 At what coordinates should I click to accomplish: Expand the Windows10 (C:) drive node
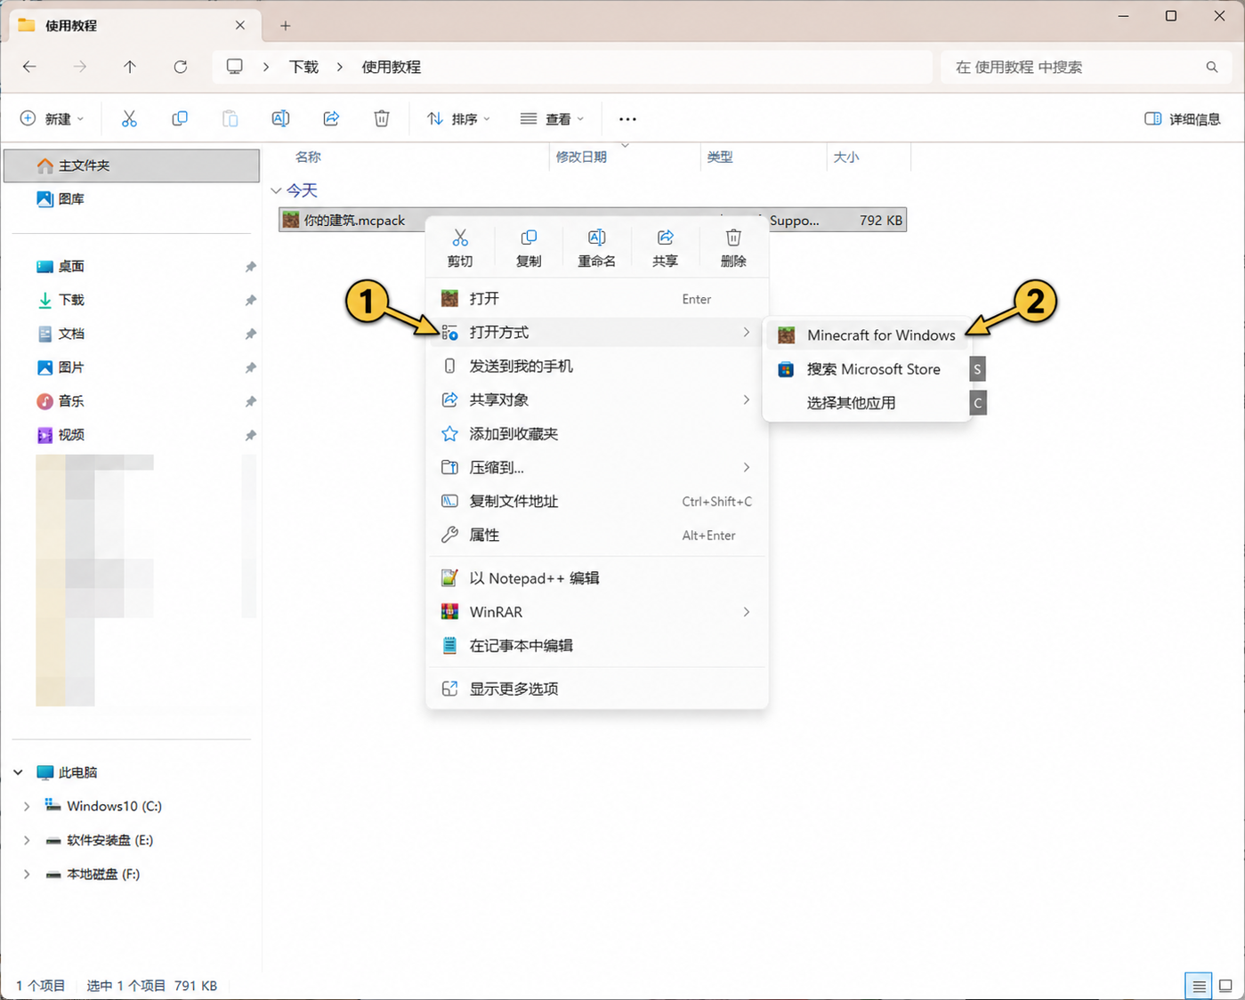pyautogui.click(x=27, y=806)
